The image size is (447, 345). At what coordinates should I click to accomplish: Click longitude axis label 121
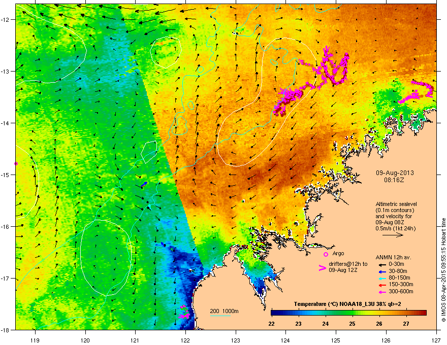pyautogui.click(x=135, y=340)
